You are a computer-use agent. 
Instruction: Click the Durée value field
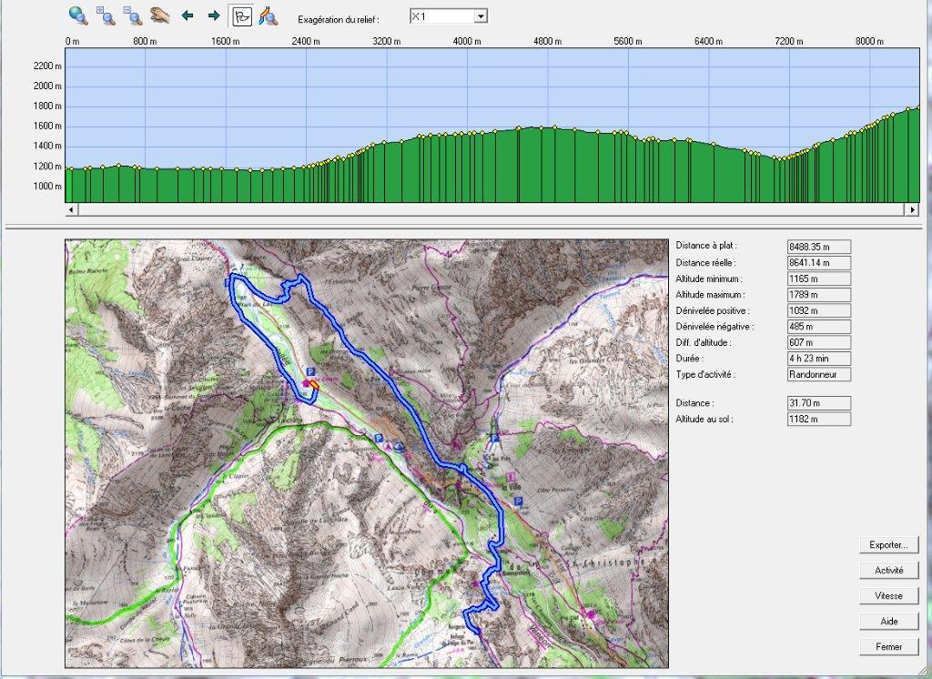pos(818,359)
